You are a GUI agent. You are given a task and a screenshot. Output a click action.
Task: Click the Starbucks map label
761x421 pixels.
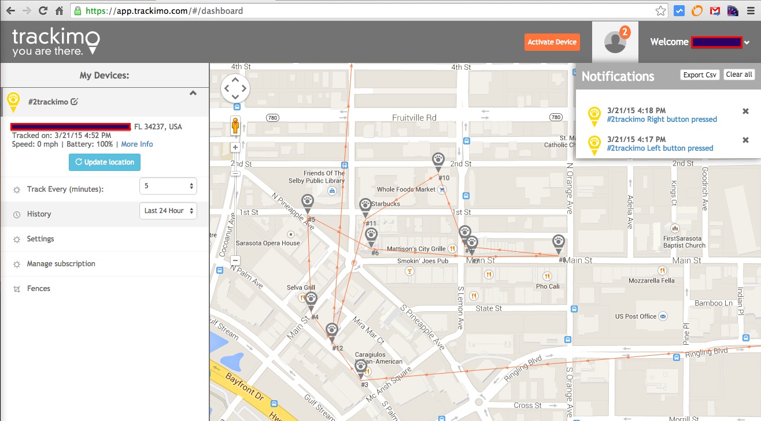pos(386,204)
